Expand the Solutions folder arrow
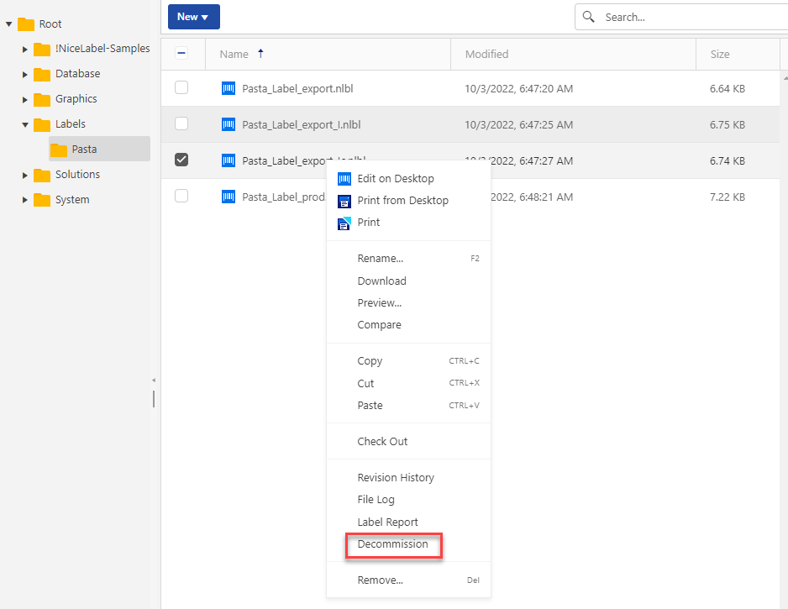The width and height of the screenshot is (788, 609). click(x=25, y=175)
